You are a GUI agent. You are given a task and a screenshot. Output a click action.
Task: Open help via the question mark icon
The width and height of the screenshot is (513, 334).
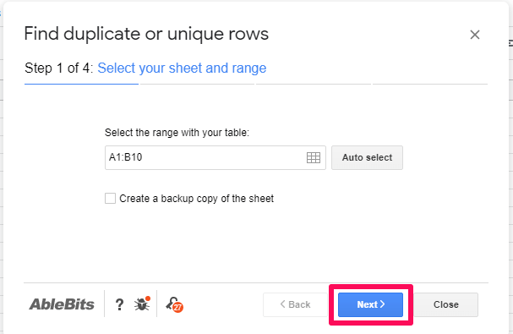(119, 304)
